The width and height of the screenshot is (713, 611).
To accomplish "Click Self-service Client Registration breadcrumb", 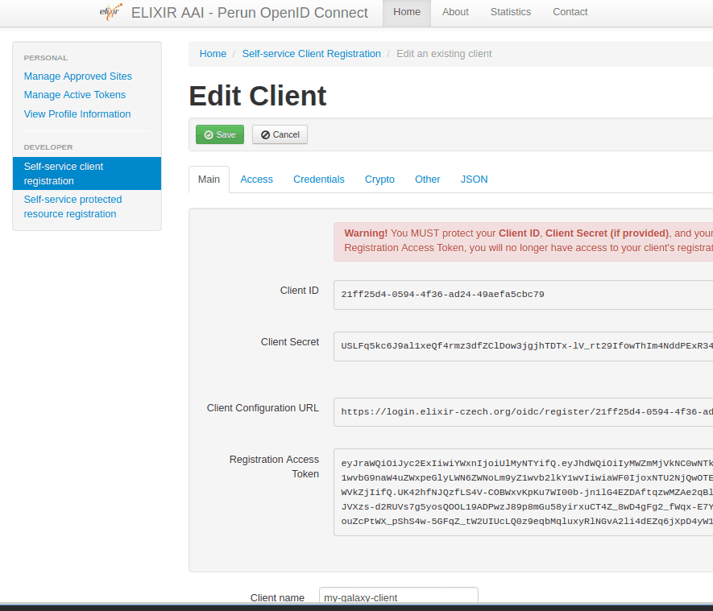I will (311, 54).
